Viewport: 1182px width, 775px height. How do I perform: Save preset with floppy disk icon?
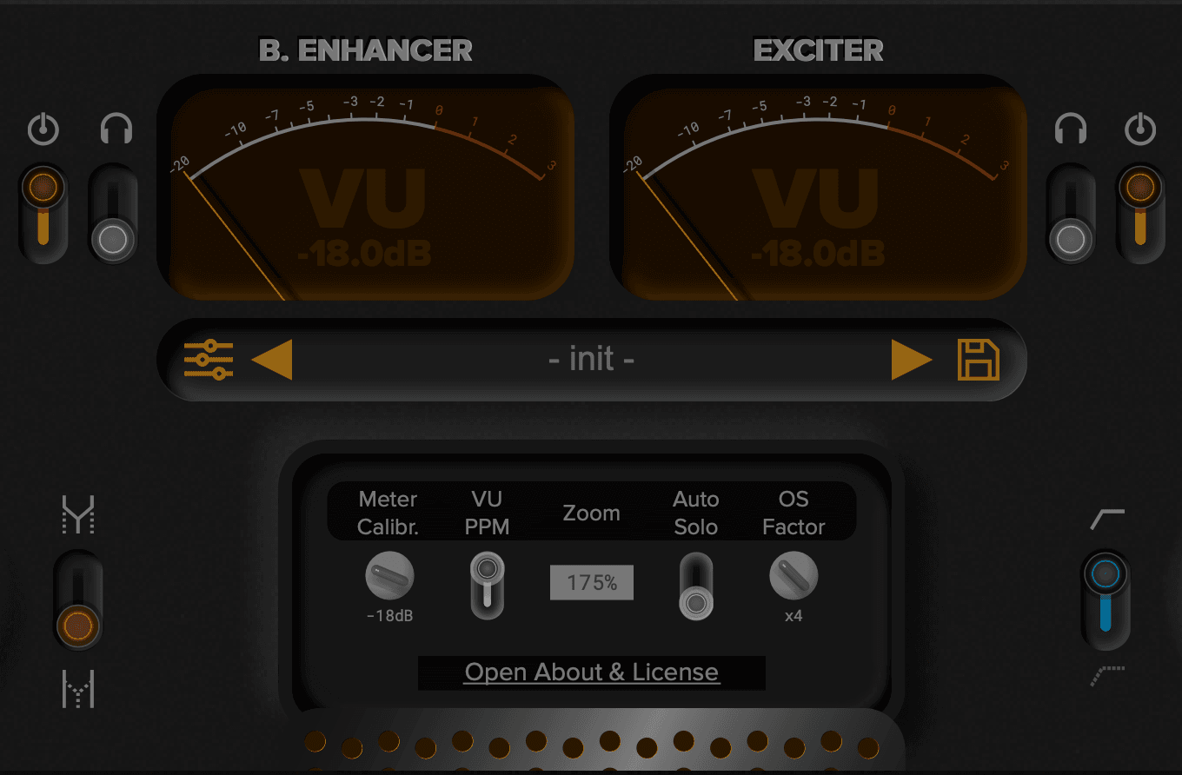click(979, 360)
